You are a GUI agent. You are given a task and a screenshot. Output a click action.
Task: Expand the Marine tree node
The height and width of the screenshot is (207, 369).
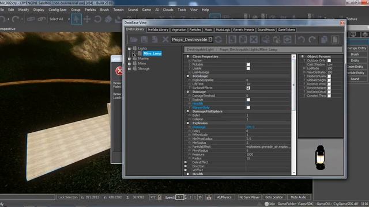129,59
